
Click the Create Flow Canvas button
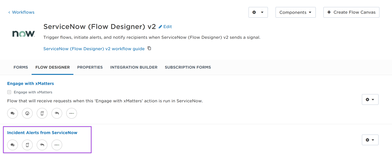click(x=351, y=12)
